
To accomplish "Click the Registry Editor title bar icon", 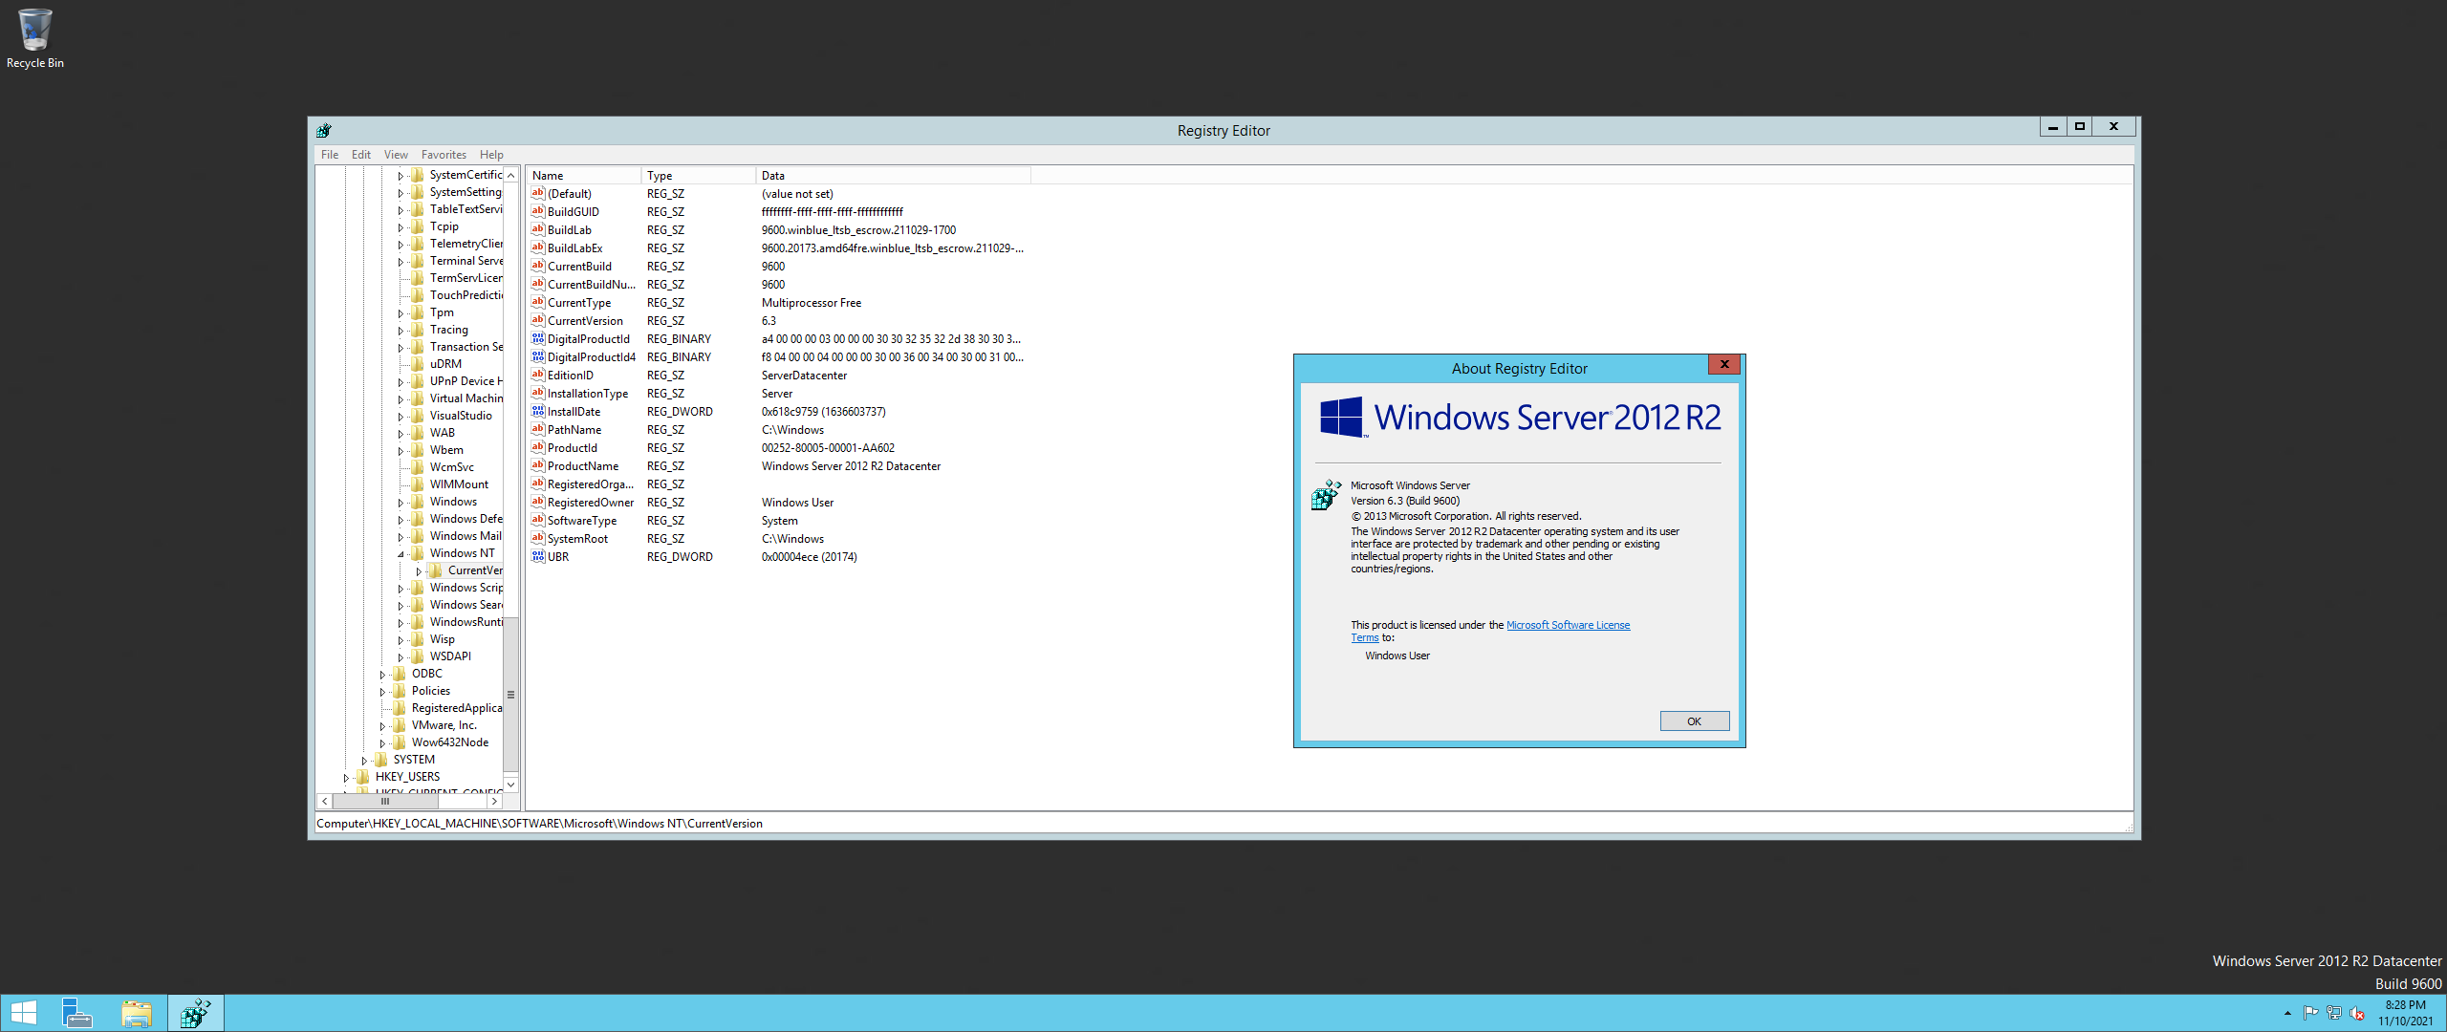I will (x=324, y=130).
